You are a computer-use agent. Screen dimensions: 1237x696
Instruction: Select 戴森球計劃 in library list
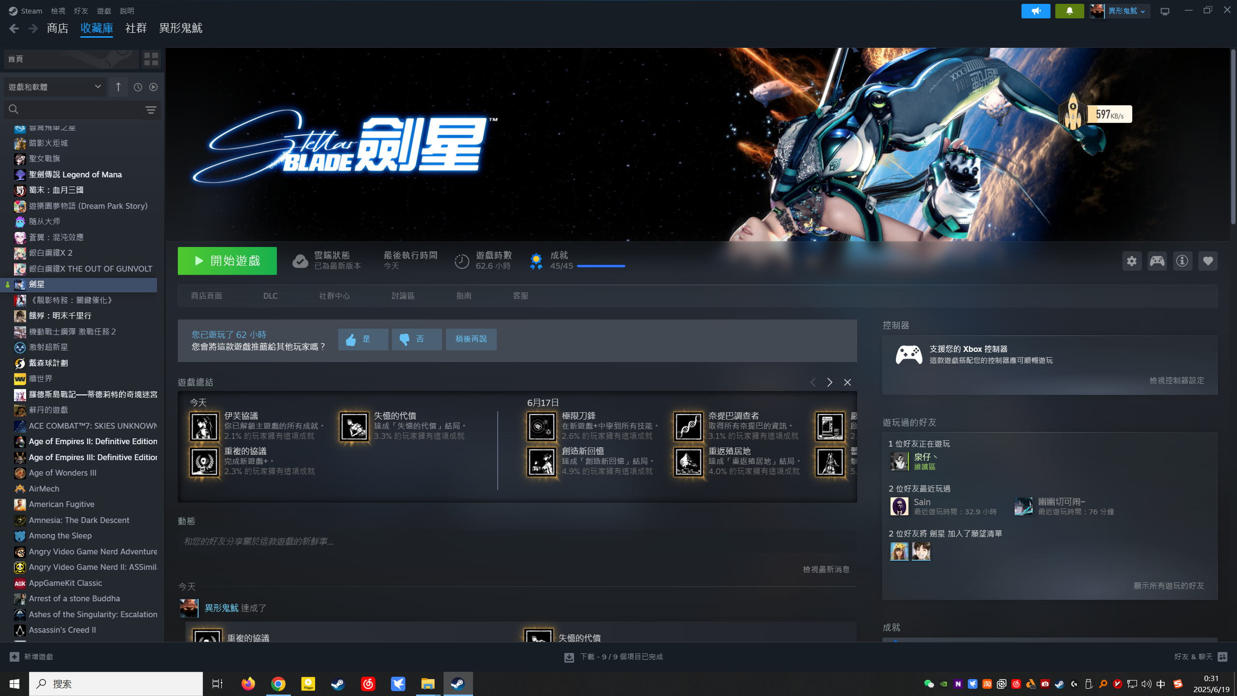click(48, 363)
